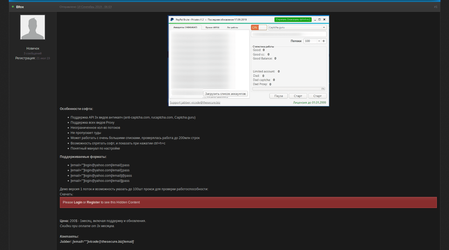
Task: Click the Good Balance: 0 statistic
Action: pos(265,58)
